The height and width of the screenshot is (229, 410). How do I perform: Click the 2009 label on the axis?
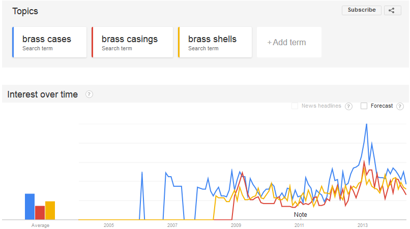[236, 225]
